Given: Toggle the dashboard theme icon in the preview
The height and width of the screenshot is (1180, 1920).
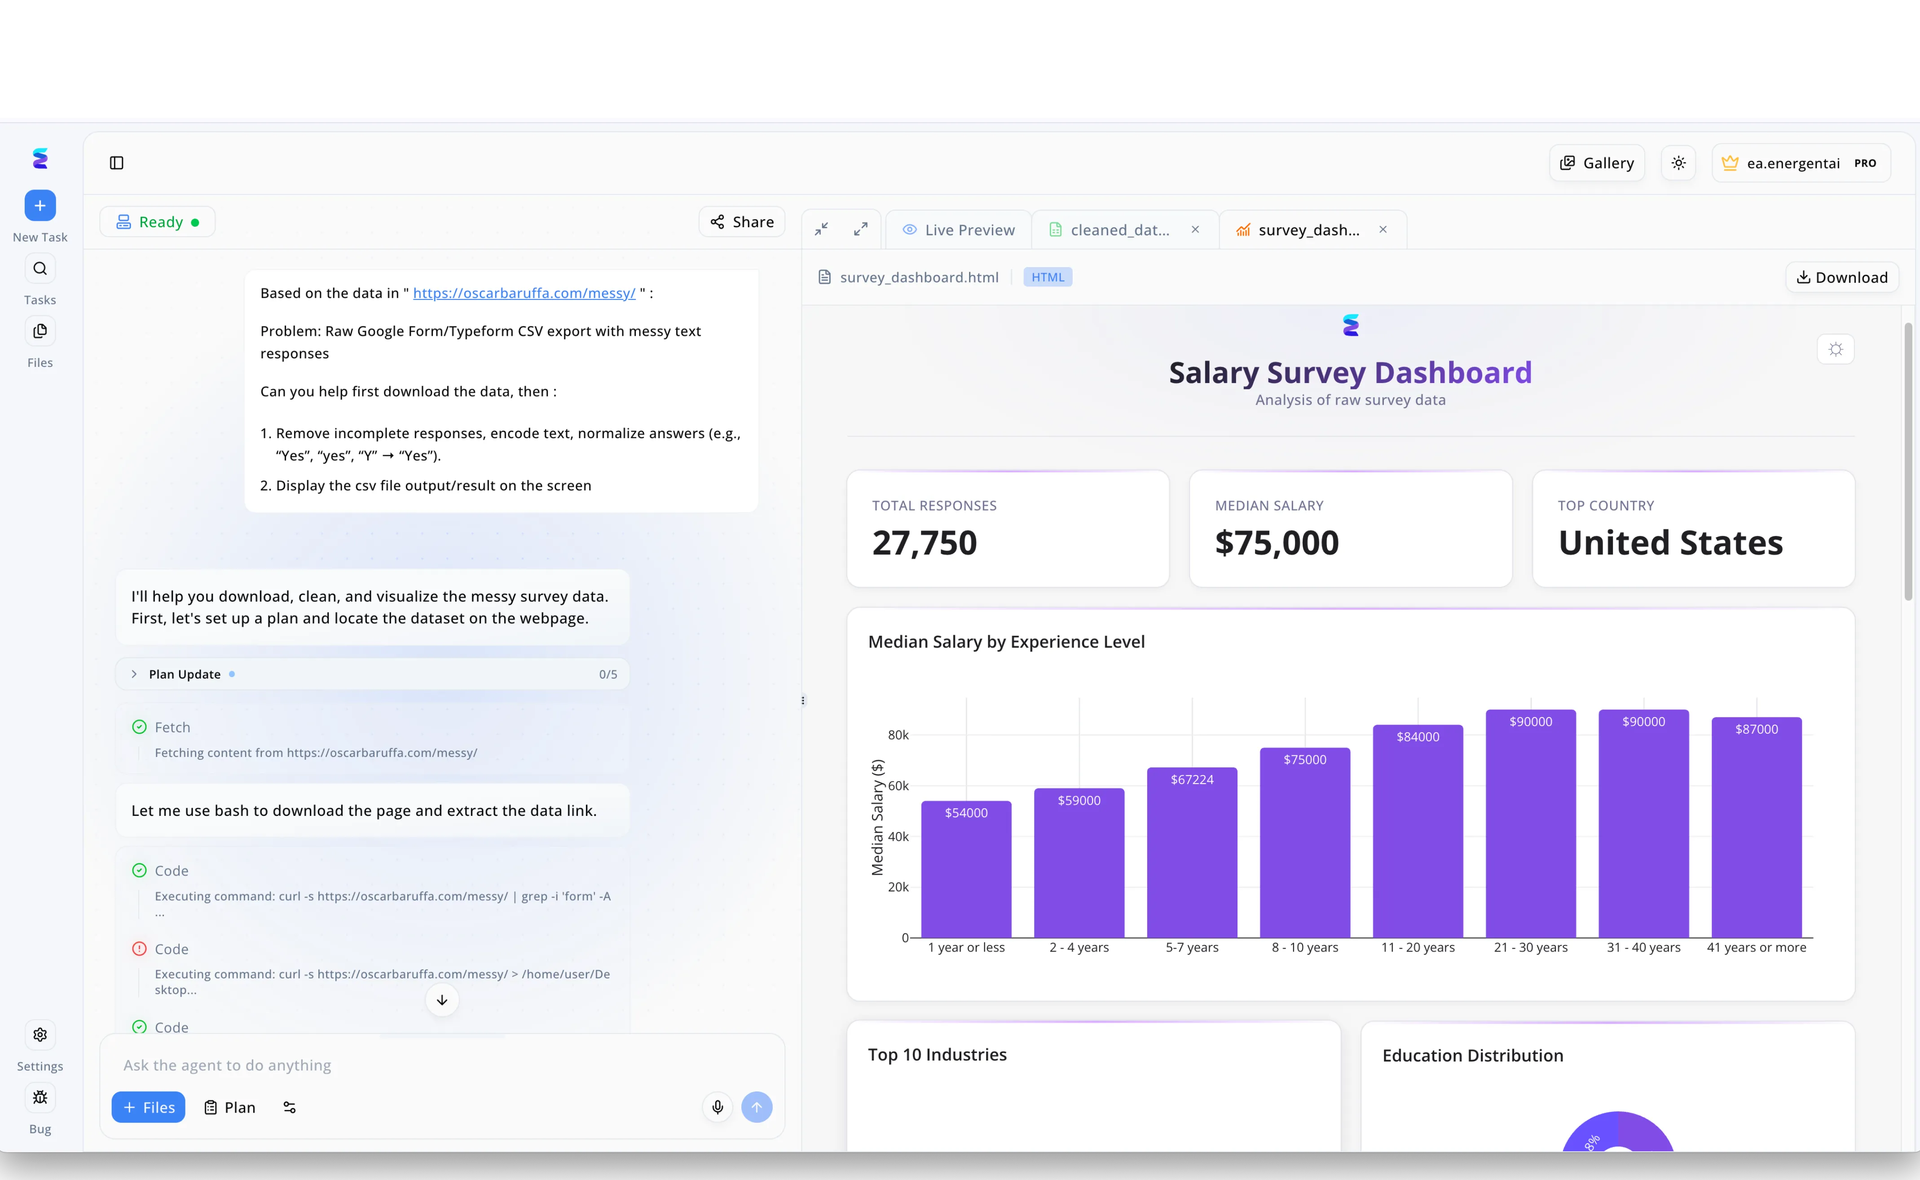Looking at the screenshot, I should pyautogui.click(x=1836, y=349).
